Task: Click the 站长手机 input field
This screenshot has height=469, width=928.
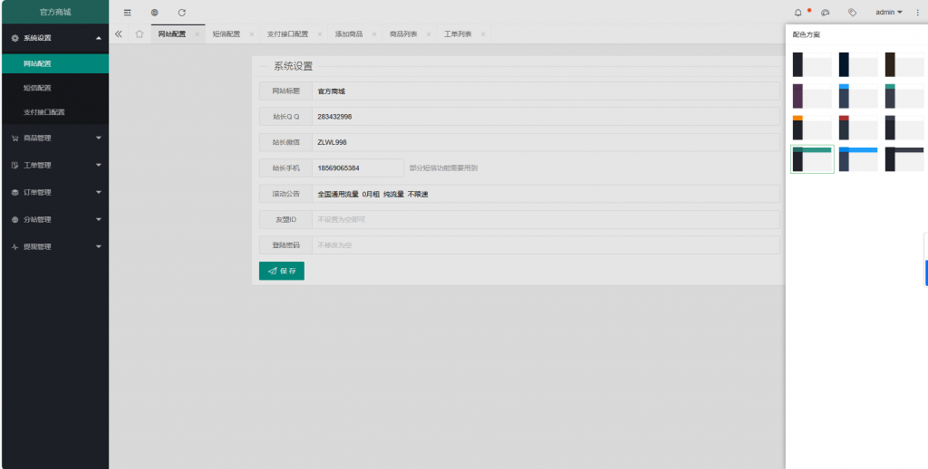Action: click(357, 168)
